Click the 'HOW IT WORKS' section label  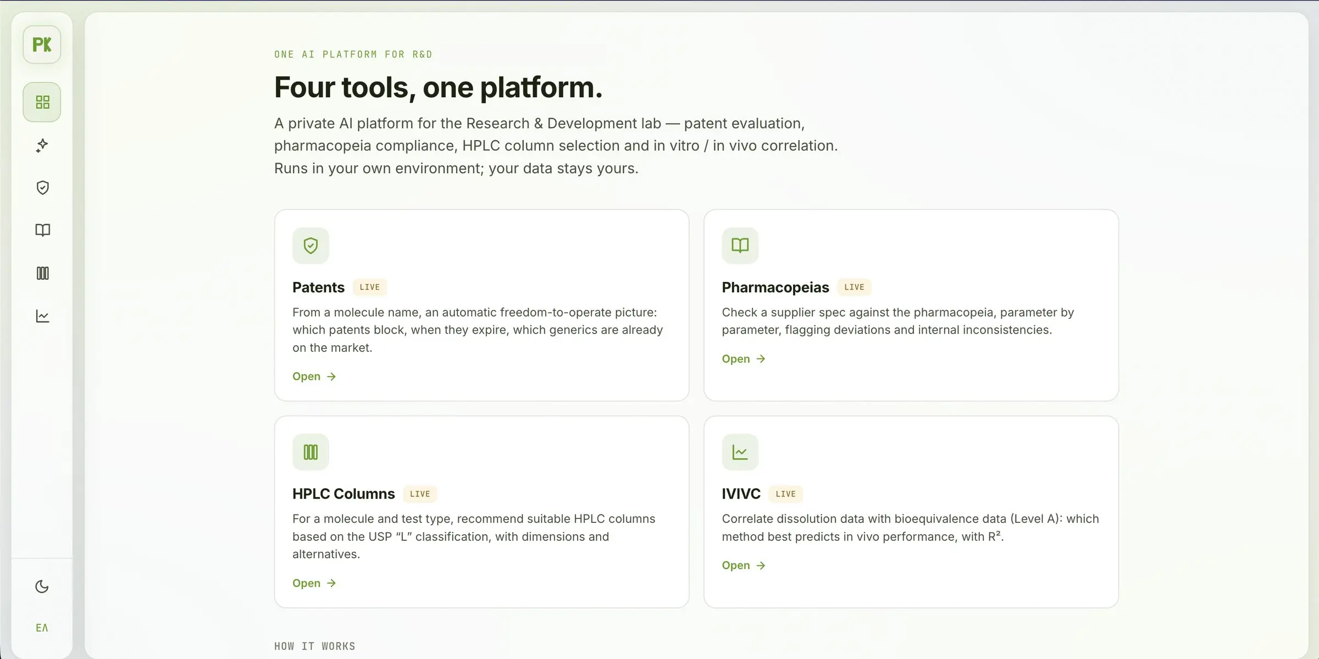point(314,646)
